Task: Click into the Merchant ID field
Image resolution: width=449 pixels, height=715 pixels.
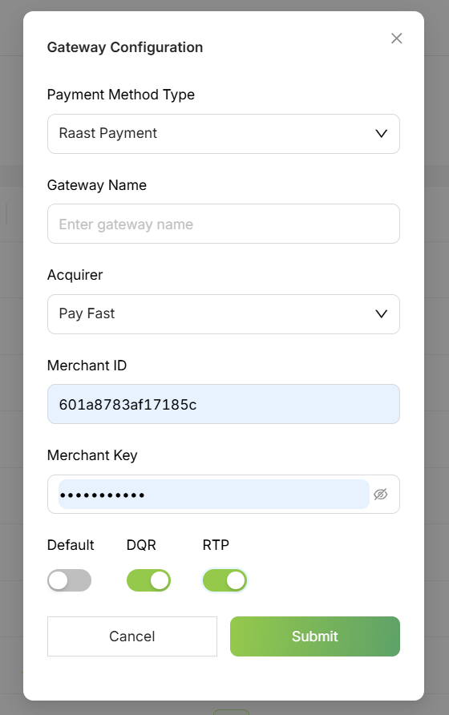Action: point(224,404)
